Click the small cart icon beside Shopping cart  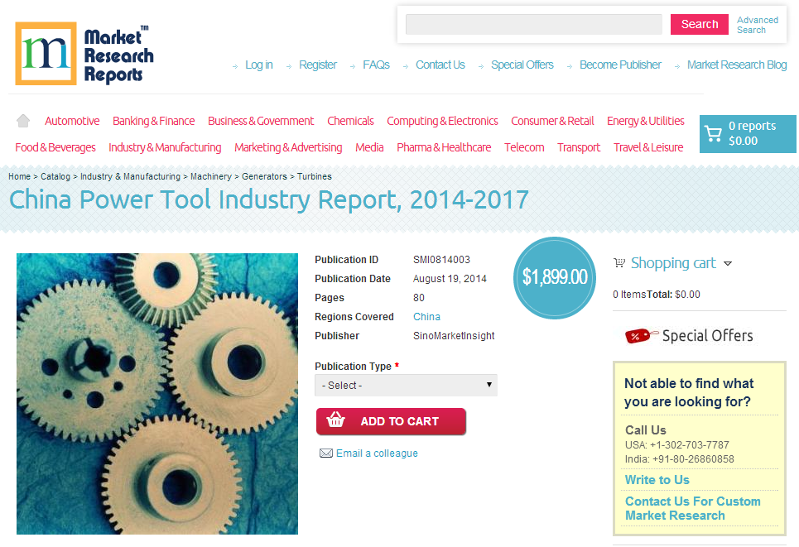pyautogui.click(x=619, y=263)
